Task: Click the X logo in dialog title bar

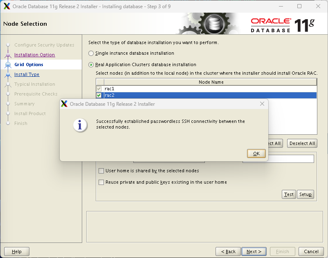Action: pyautogui.click(x=64, y=104)
